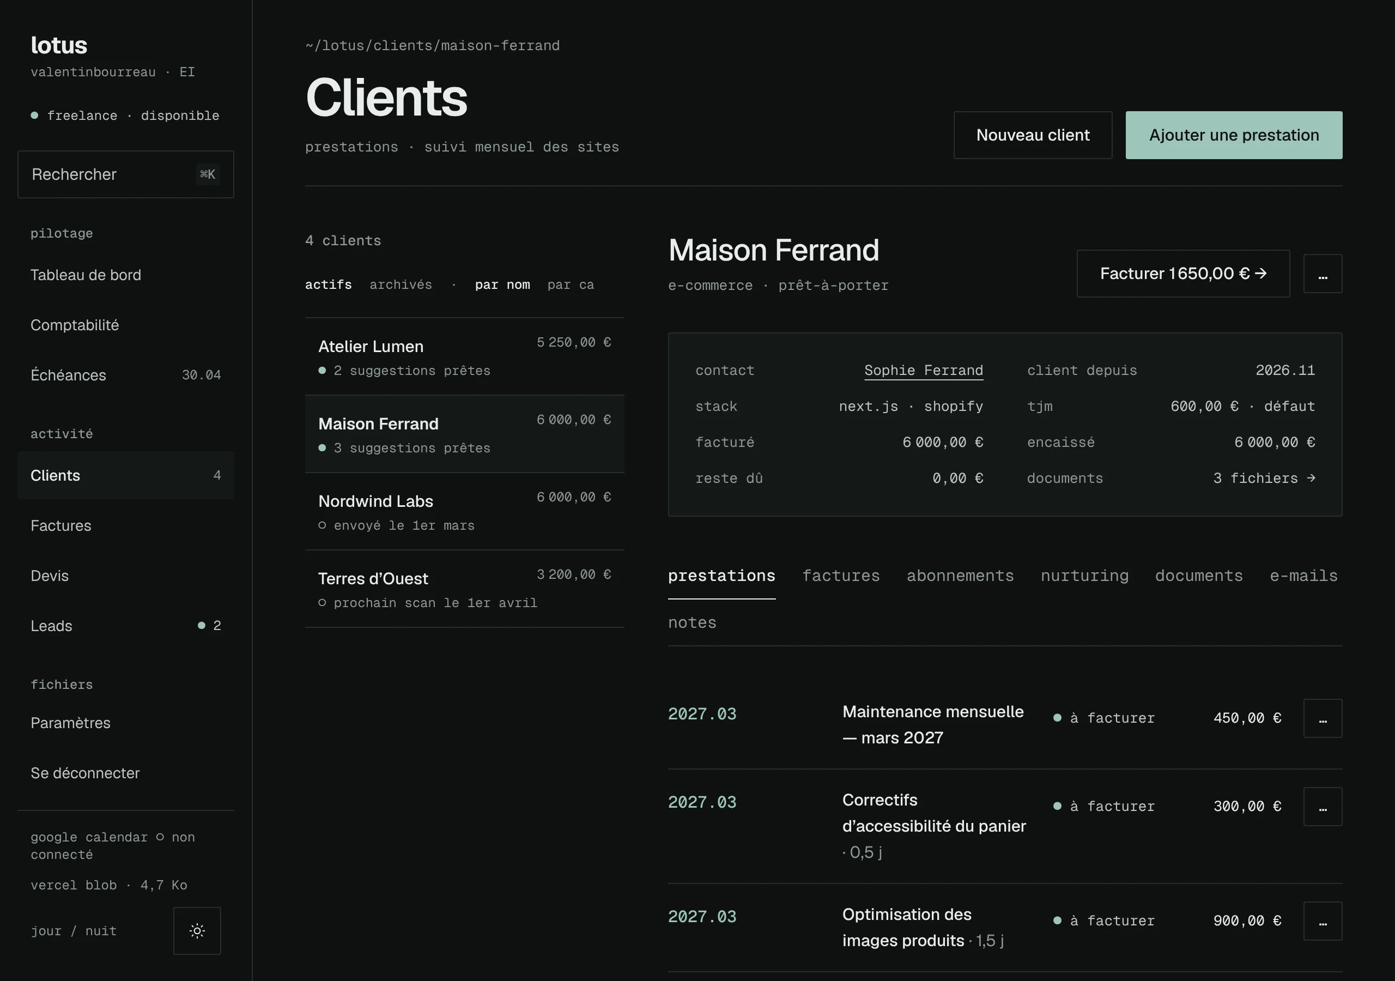Click google calendar non connecté status
Viewport: 1395px width, 981px height.
point(113,845)
